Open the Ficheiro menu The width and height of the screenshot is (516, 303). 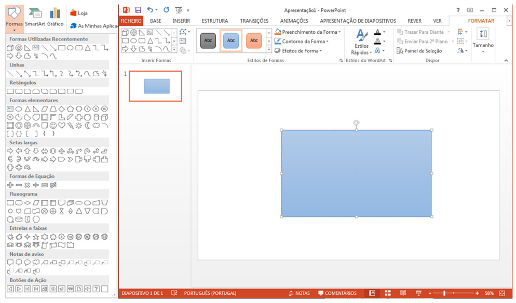[131, 21]
